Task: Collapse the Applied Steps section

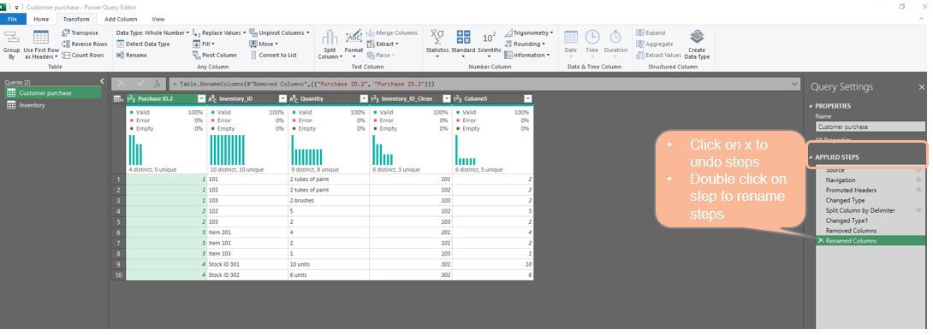Action: pyautogui.click(x=811, y=157)
